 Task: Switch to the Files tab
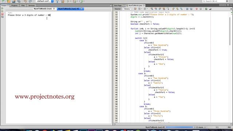(23, 5)
